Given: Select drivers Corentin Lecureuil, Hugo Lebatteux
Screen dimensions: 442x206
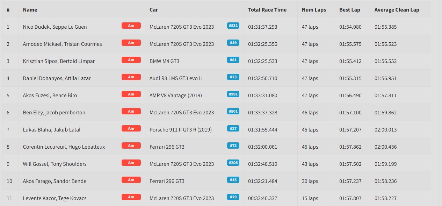Looking at the screenshot, I should pos(64,147).
